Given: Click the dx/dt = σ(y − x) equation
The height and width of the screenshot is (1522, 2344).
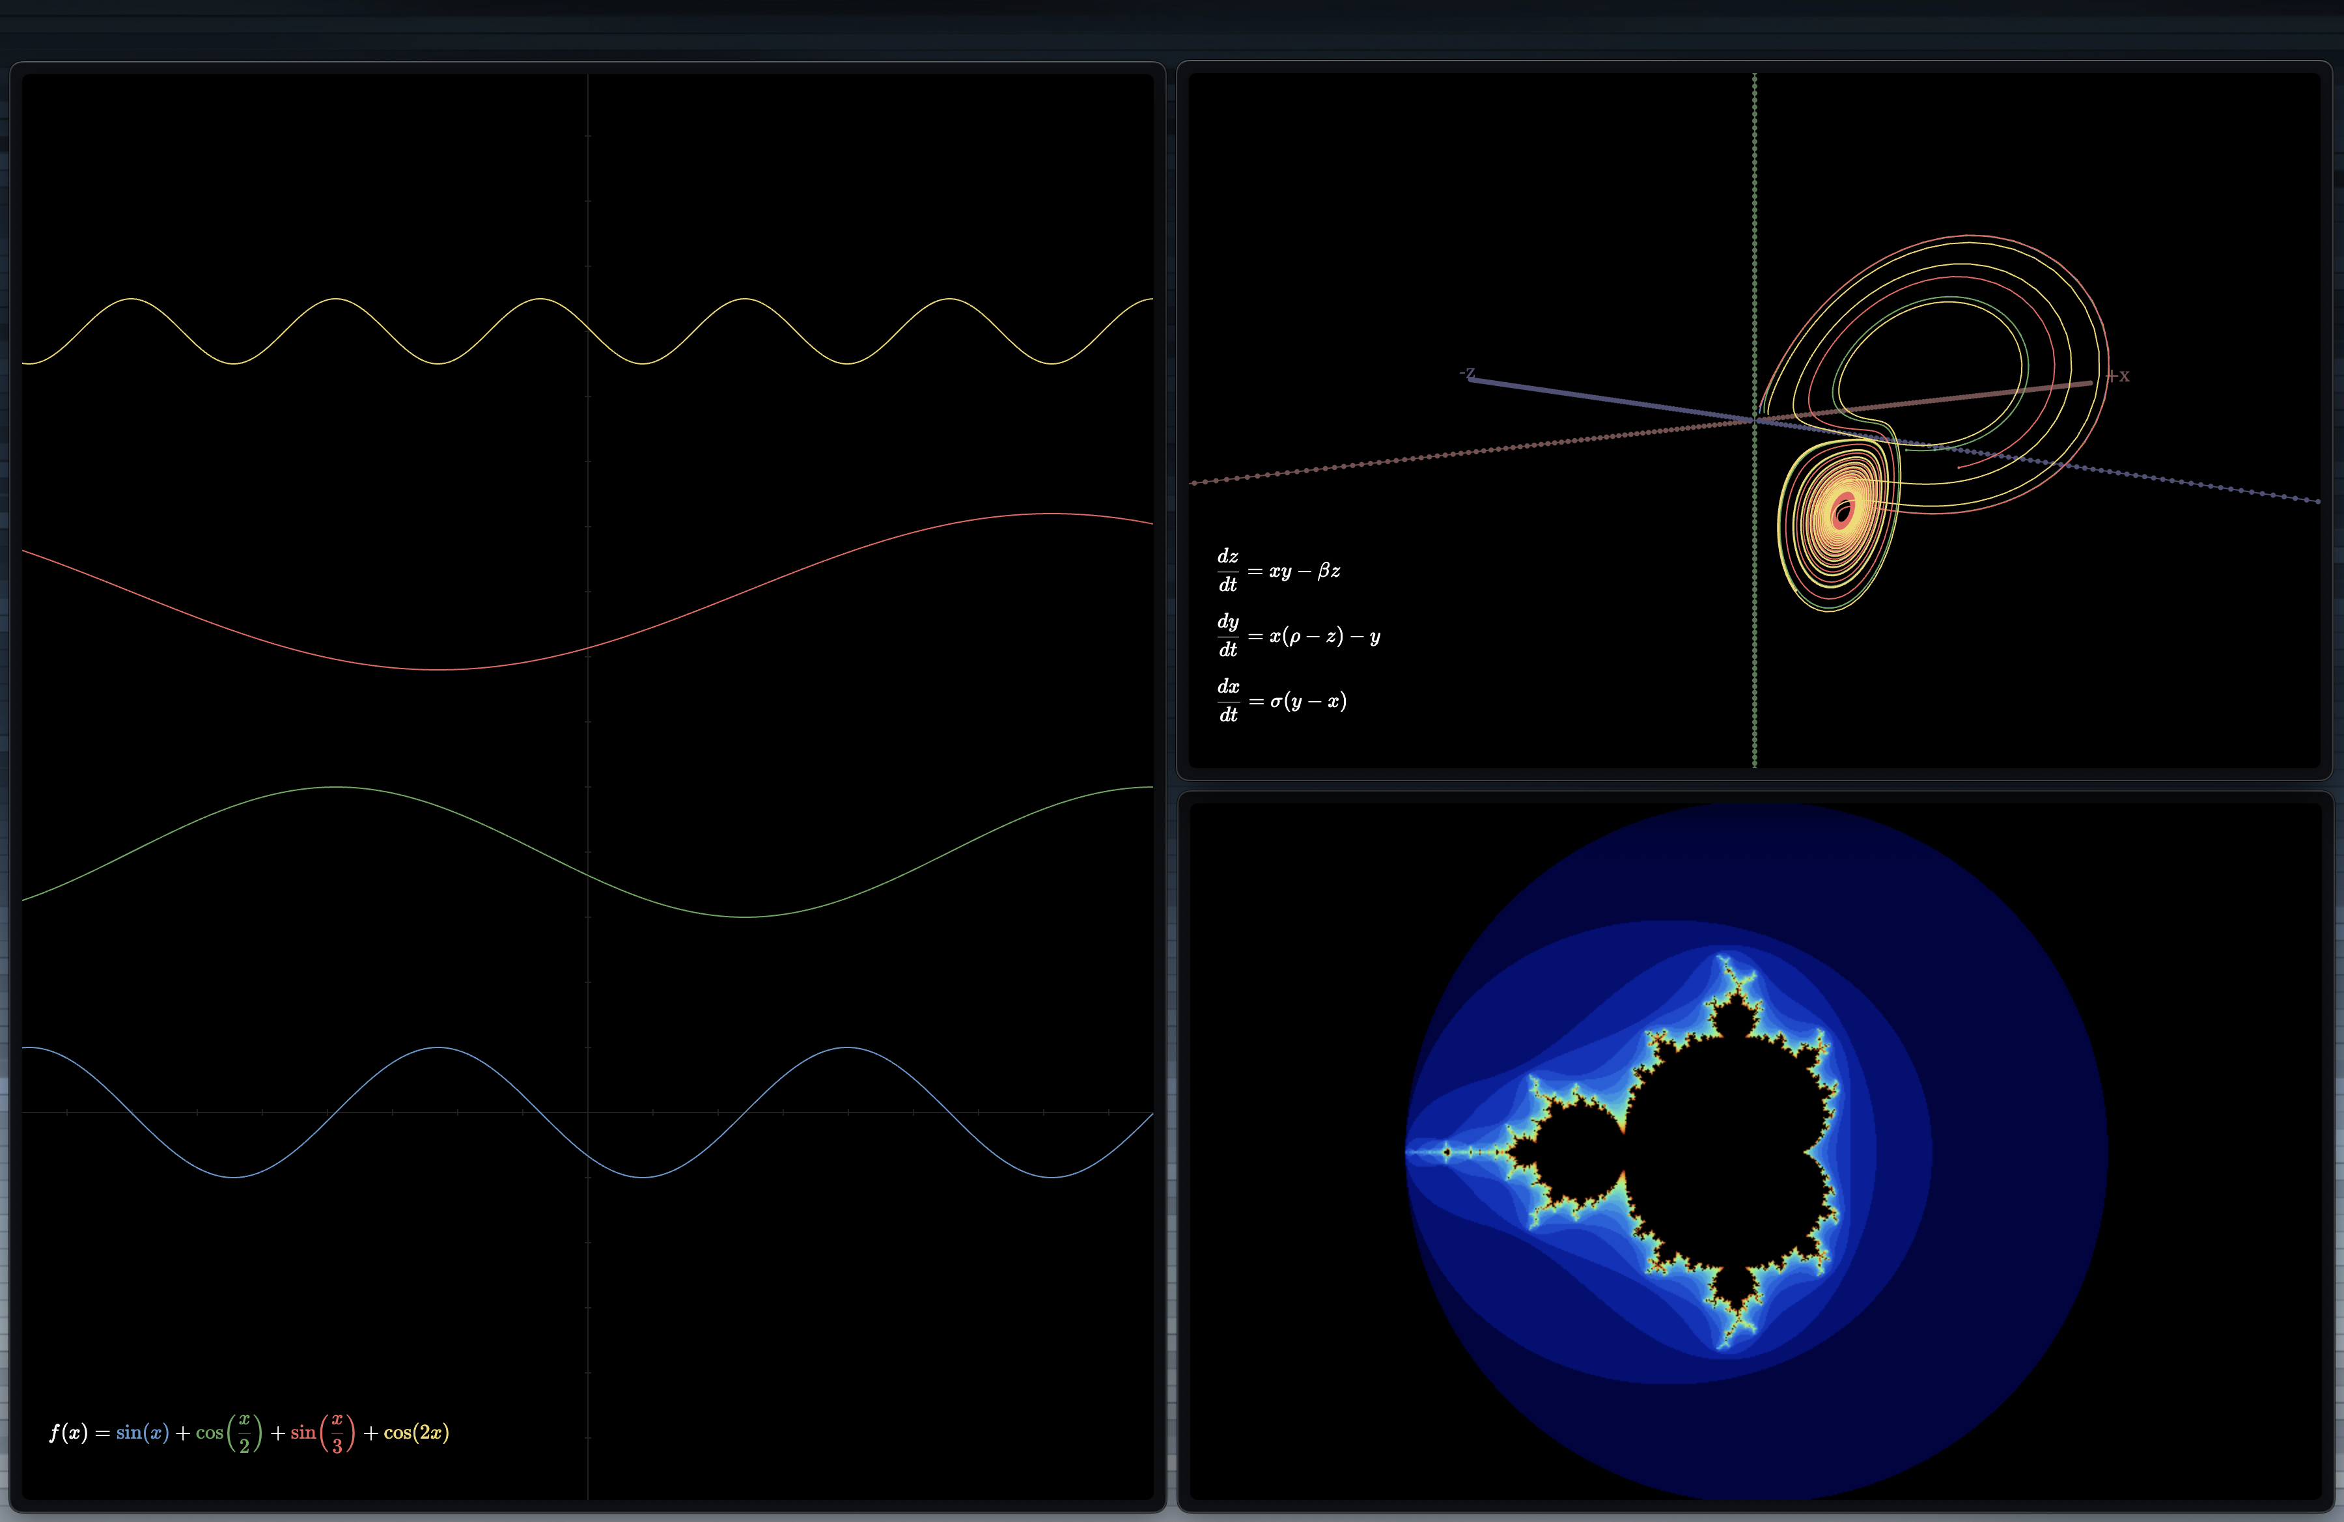Looking at the screenshot, I should [1281, 701].
